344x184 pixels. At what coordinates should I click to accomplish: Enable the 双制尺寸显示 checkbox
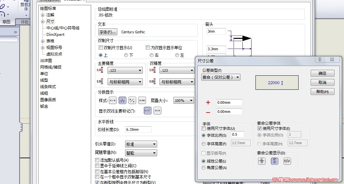coord(101,48)
